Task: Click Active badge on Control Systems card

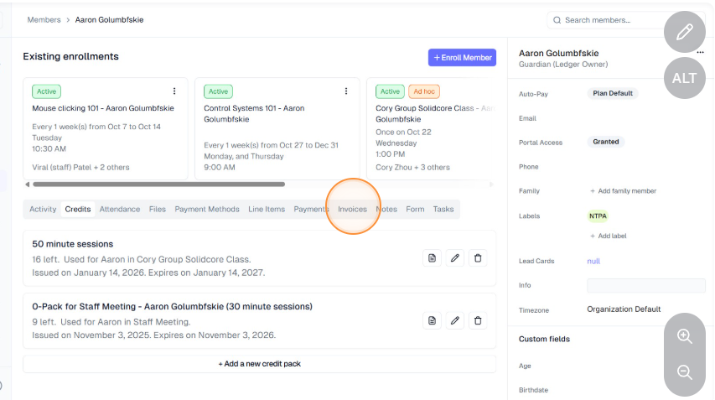Action: click(x=219, y=91)
